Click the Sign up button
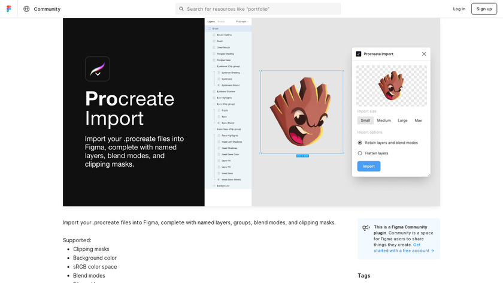This screenshot has height=283, width=503. (x=484, y=9)
